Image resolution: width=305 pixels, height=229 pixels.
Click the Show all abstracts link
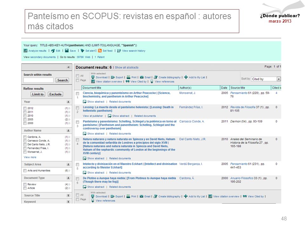point(127,67)
